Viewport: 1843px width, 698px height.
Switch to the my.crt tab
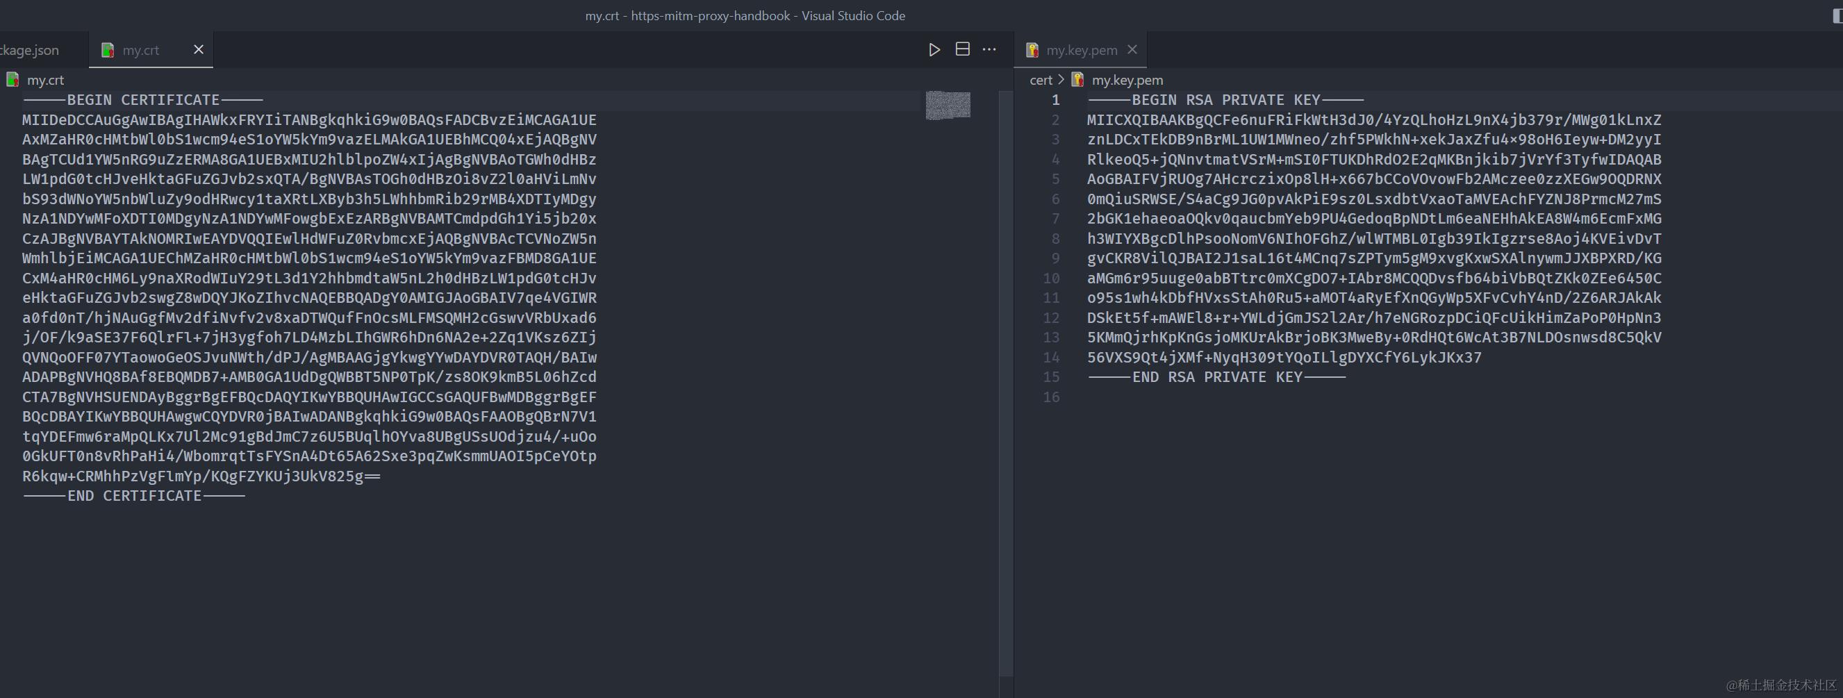[x=151, y=49]
